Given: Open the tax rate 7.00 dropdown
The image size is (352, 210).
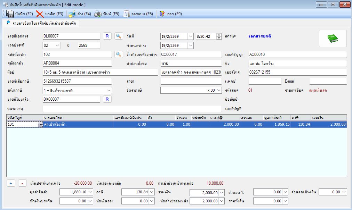Looking at the screenshot, I should 219,90.
